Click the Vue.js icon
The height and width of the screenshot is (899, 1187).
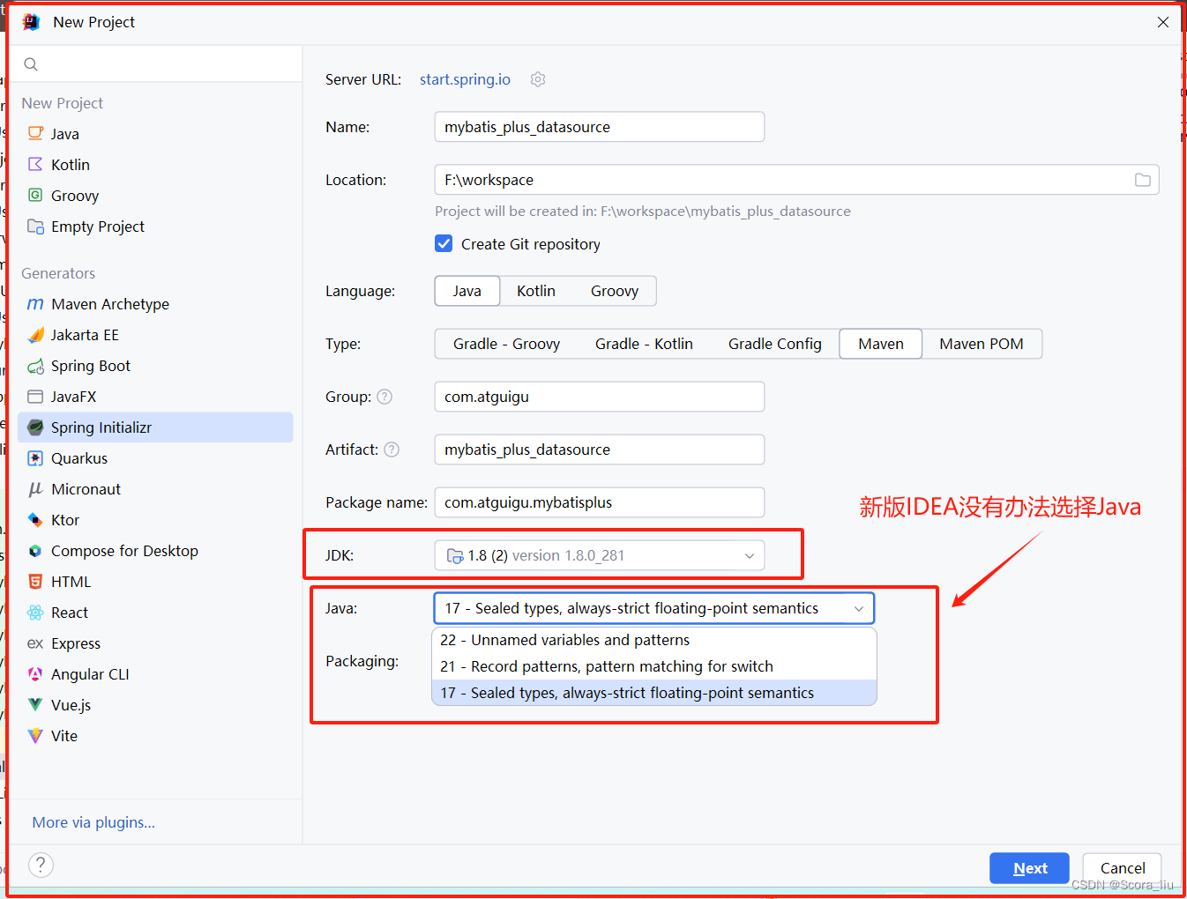(x=35, y=705)
